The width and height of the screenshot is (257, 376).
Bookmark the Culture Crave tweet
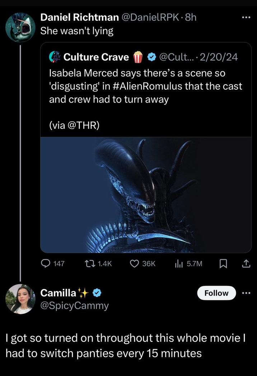223,264
